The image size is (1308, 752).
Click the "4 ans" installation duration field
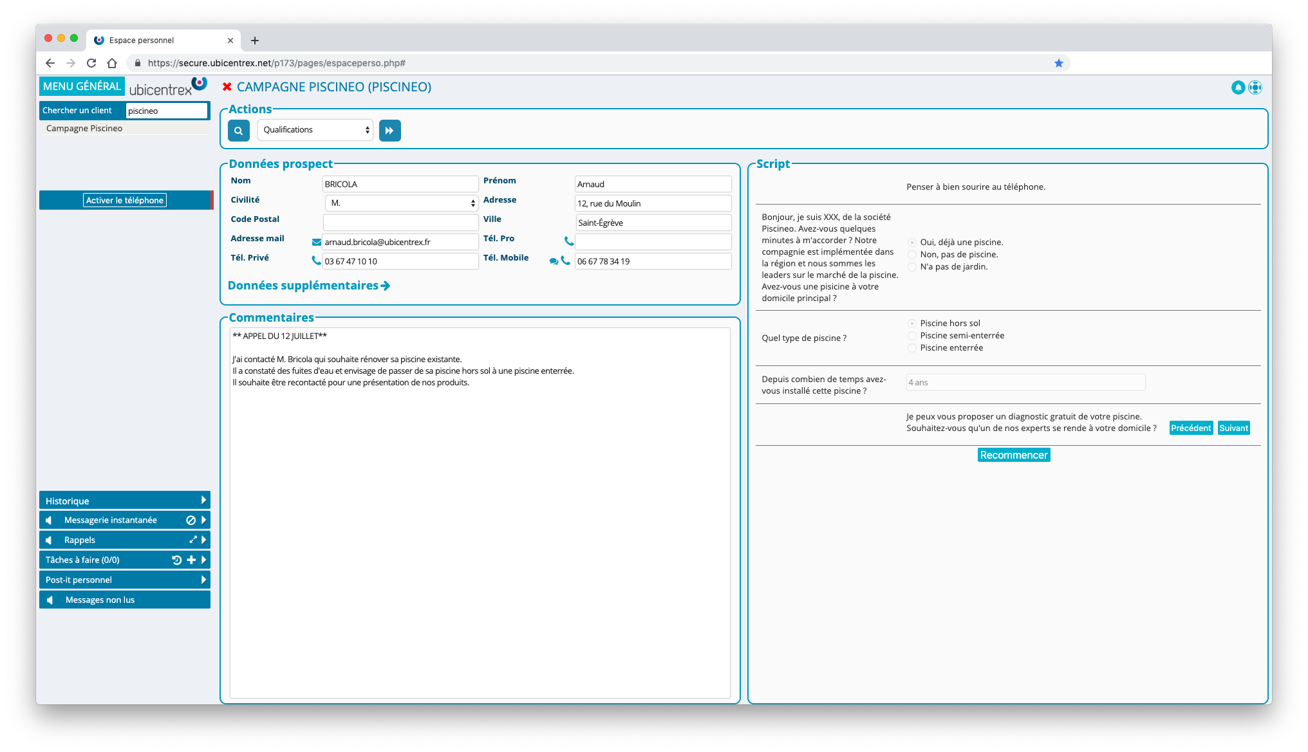tap(1025, 382)
